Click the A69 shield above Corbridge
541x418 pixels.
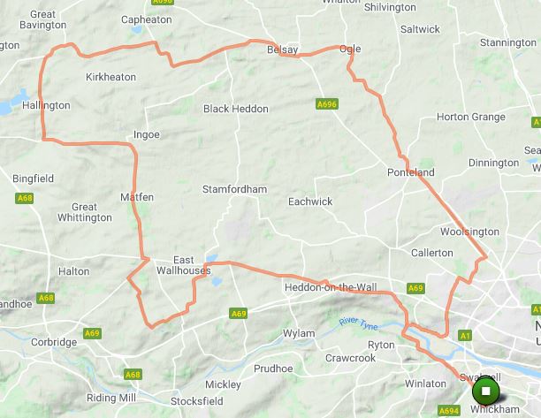[x=92, y=333]
